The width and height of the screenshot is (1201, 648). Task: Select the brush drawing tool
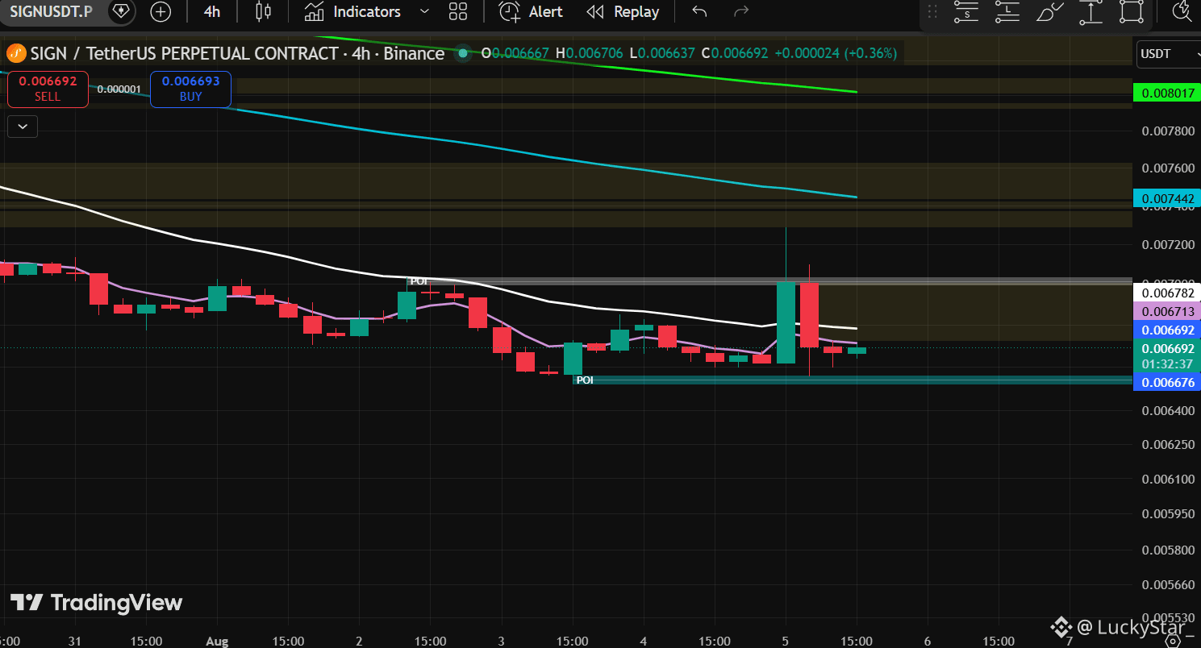pos(1049,12)
